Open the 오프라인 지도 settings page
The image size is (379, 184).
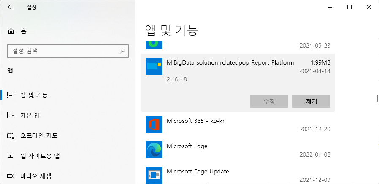(68, 135)
